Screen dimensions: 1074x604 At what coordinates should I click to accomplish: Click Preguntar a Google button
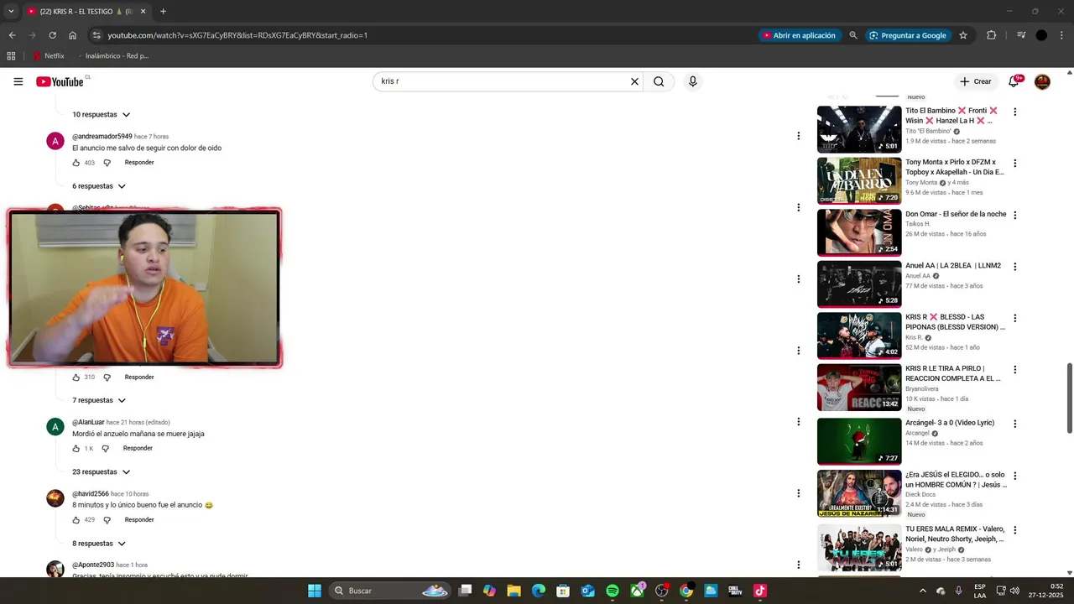click(908, 35)
